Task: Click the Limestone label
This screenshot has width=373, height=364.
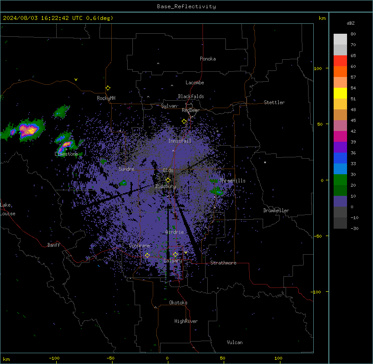Action: pyautogui.click(x=66, y=154)
